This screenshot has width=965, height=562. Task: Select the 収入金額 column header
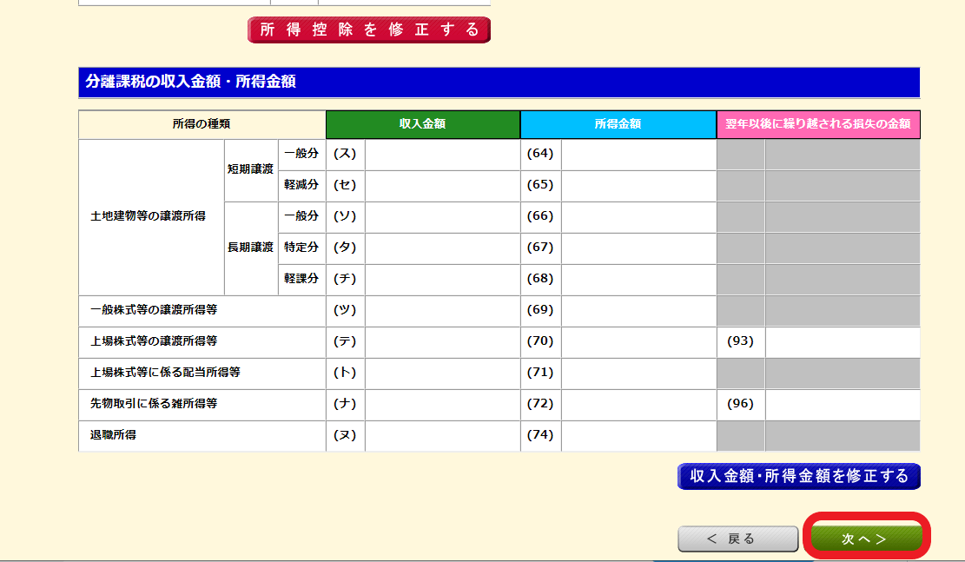[x=423, y=124]
